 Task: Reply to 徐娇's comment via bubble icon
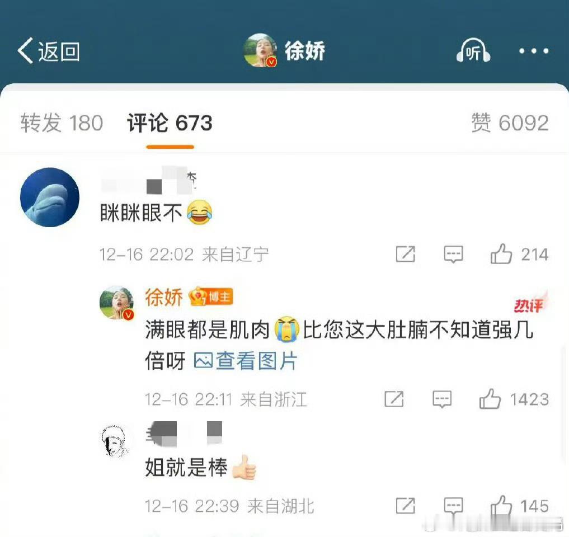pyautogui.click(x=442, y=399)
